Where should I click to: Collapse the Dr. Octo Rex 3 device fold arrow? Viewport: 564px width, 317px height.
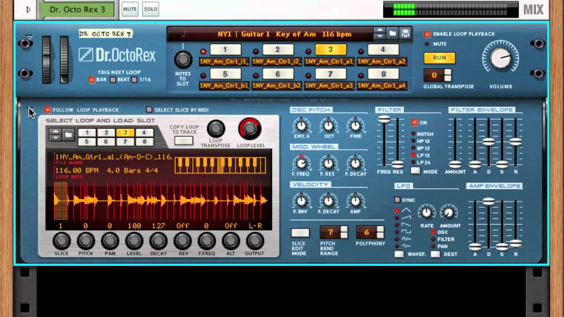tap(29, 37)
